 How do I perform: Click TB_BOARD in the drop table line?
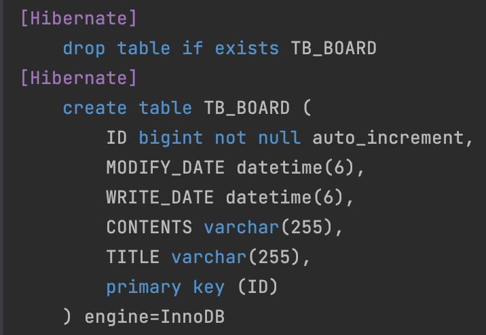pyautogui.click(x=333, y=49)
